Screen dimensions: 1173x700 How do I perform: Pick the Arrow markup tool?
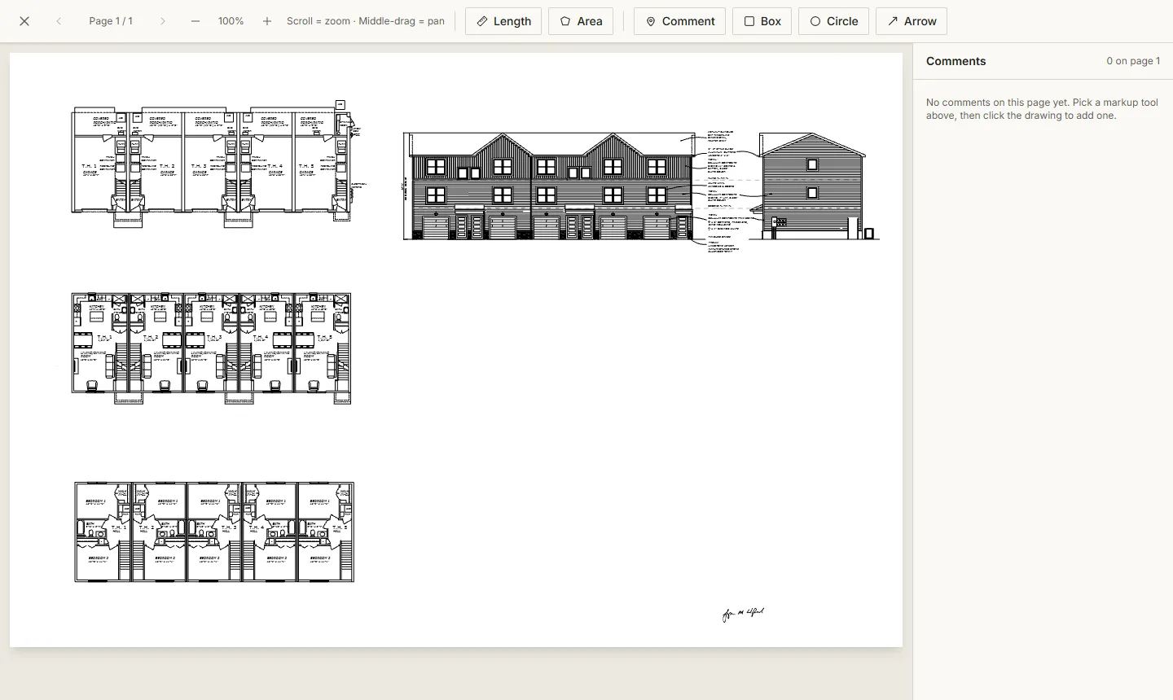912,21
